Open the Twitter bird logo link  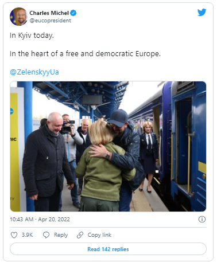(x=201, y=13)
